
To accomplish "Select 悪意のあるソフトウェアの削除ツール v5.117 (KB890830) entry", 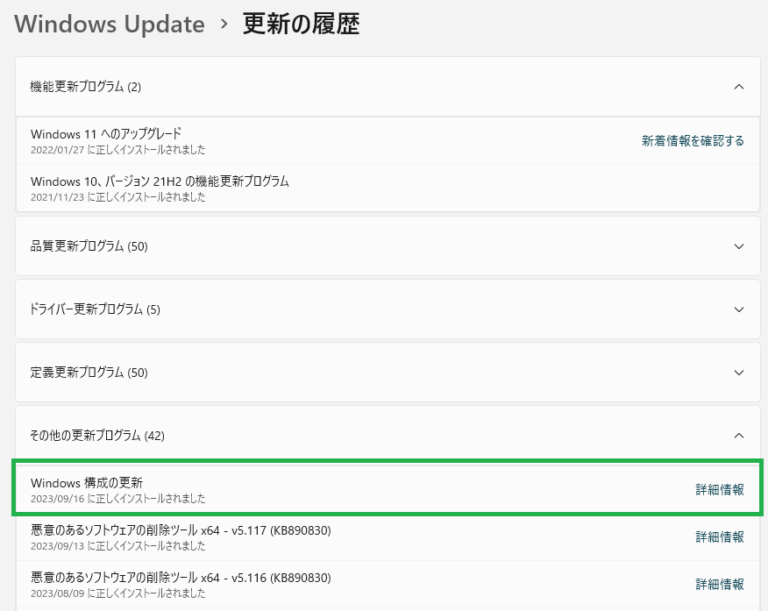I will click(x=388, y=537).
